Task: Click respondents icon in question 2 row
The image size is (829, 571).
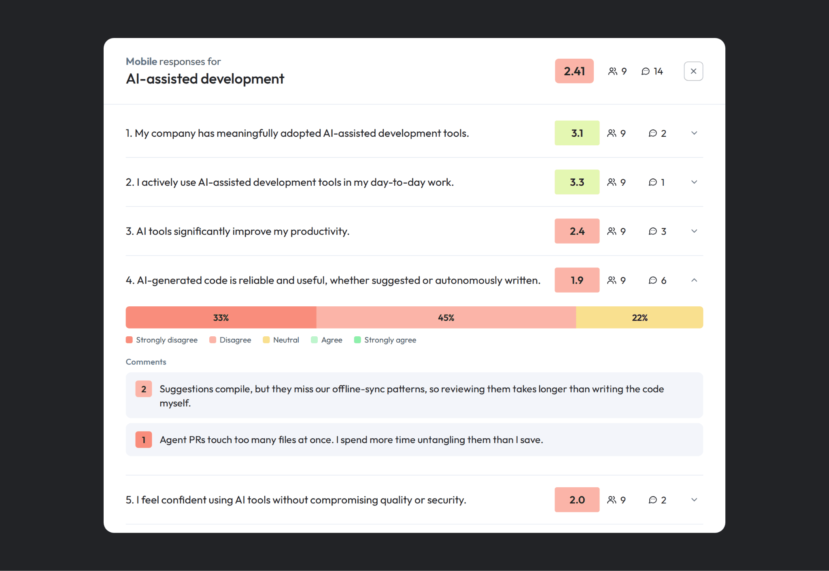Action: click(x=612, y=182)
